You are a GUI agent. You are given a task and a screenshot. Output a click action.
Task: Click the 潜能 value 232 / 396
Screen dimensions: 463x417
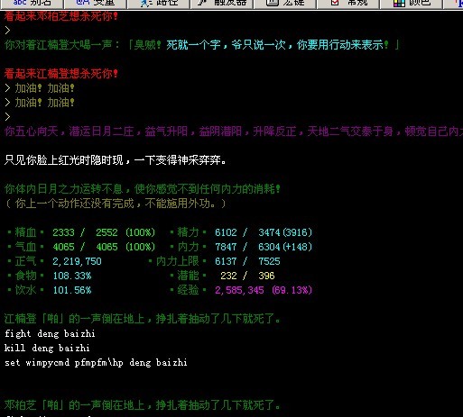(247, 276)
